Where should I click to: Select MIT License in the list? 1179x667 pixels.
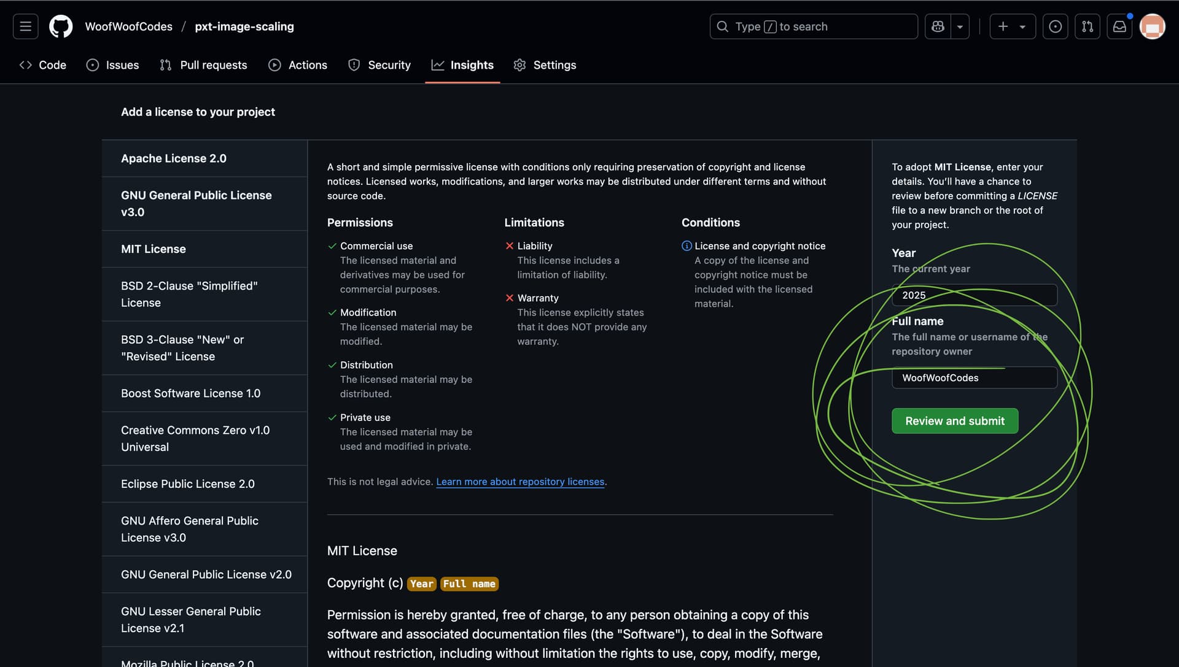204,249
